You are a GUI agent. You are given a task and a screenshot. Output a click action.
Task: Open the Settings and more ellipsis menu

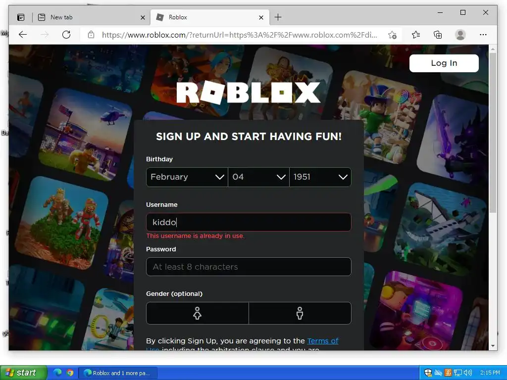pyautogui.click(x=483, y=35)
